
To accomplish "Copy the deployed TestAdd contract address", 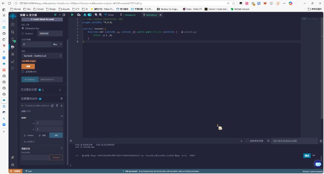I will [53, 106].
